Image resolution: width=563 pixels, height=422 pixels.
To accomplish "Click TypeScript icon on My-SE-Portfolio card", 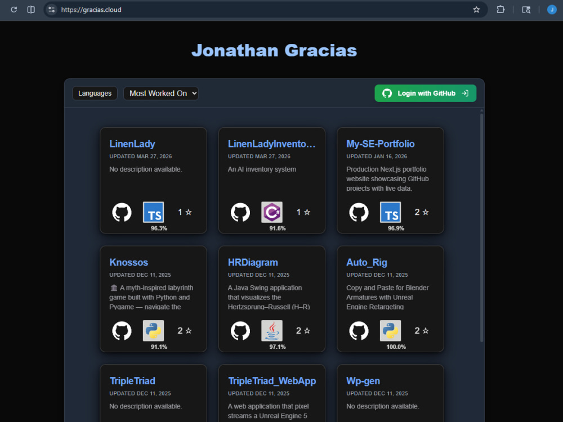I will (x=390, y=212).
